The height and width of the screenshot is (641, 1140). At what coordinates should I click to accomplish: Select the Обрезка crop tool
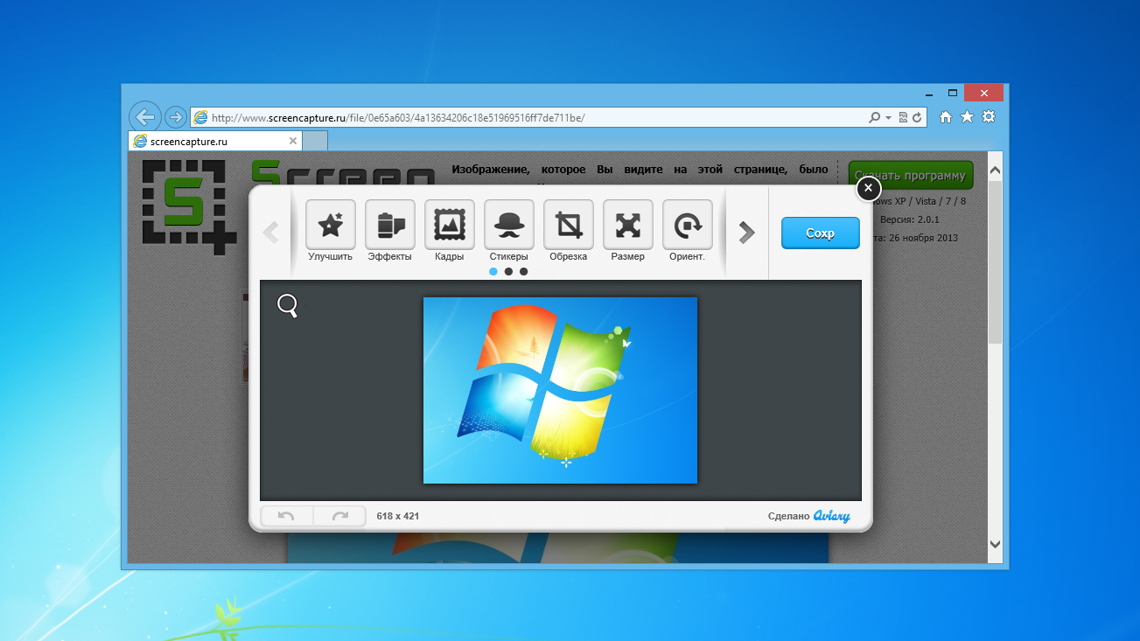568,231
